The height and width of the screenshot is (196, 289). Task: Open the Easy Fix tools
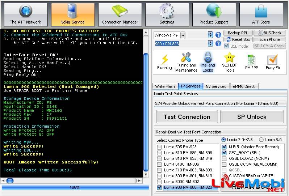(x=273, y=62)
